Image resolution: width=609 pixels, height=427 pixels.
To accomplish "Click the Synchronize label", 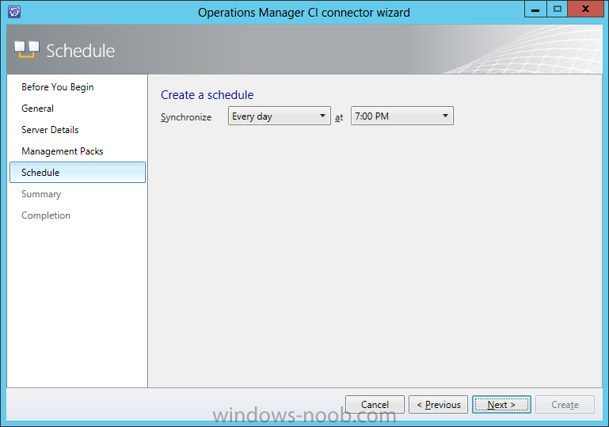I will (x=186, y=117).
